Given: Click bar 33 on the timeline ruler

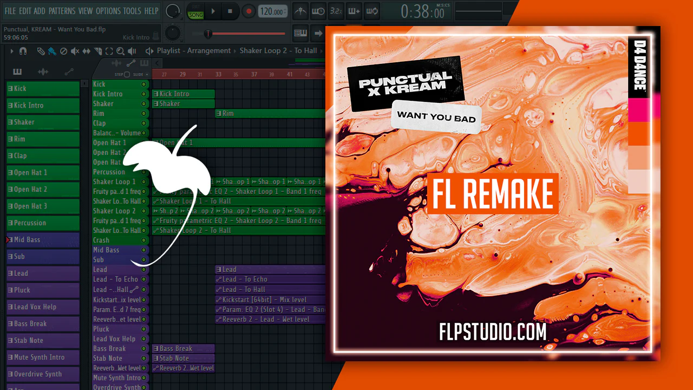Looking at the screenshot, I should (218, 74).
